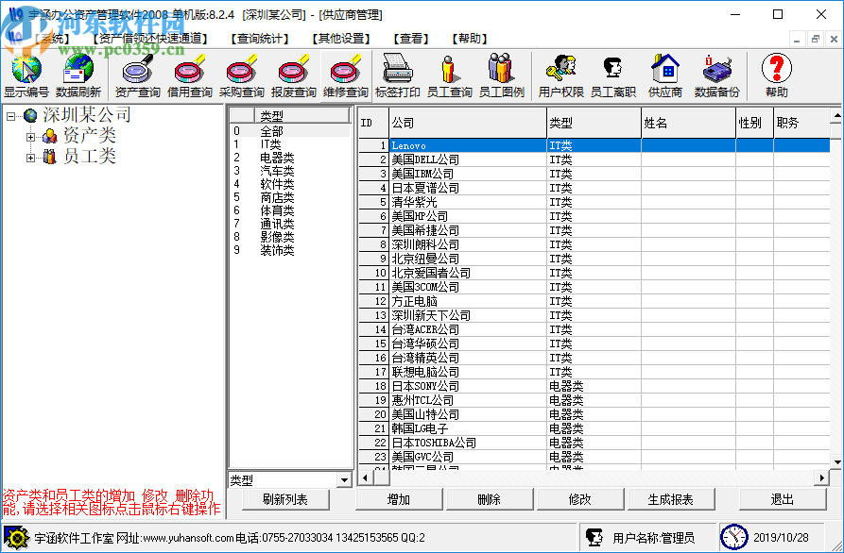Launch 员工查询 employee query

tap(447, 71)
